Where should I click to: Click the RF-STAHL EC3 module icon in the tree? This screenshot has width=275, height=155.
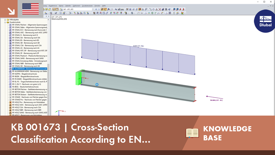(10, 30)
